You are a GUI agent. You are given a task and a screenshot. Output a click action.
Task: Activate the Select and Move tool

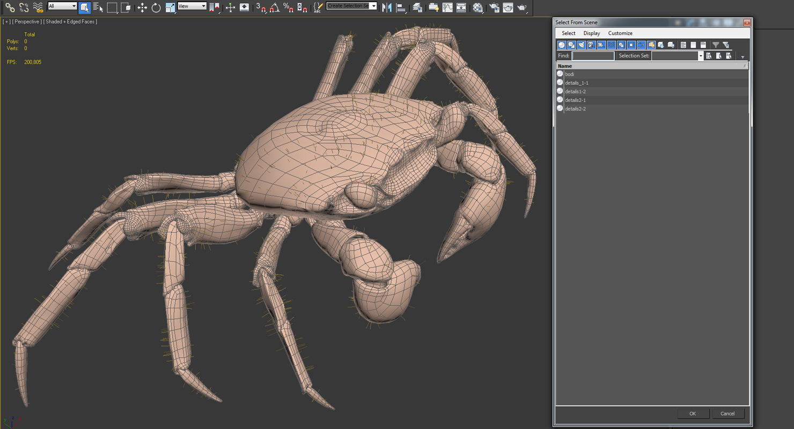tap(142, 8)
